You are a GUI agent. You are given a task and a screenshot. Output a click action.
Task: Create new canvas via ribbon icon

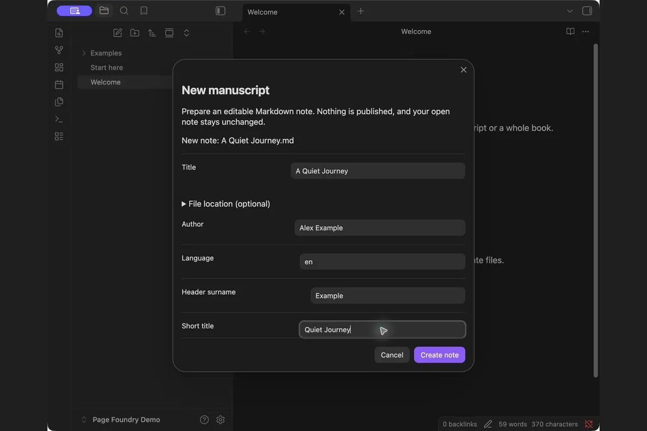(59, 67)
